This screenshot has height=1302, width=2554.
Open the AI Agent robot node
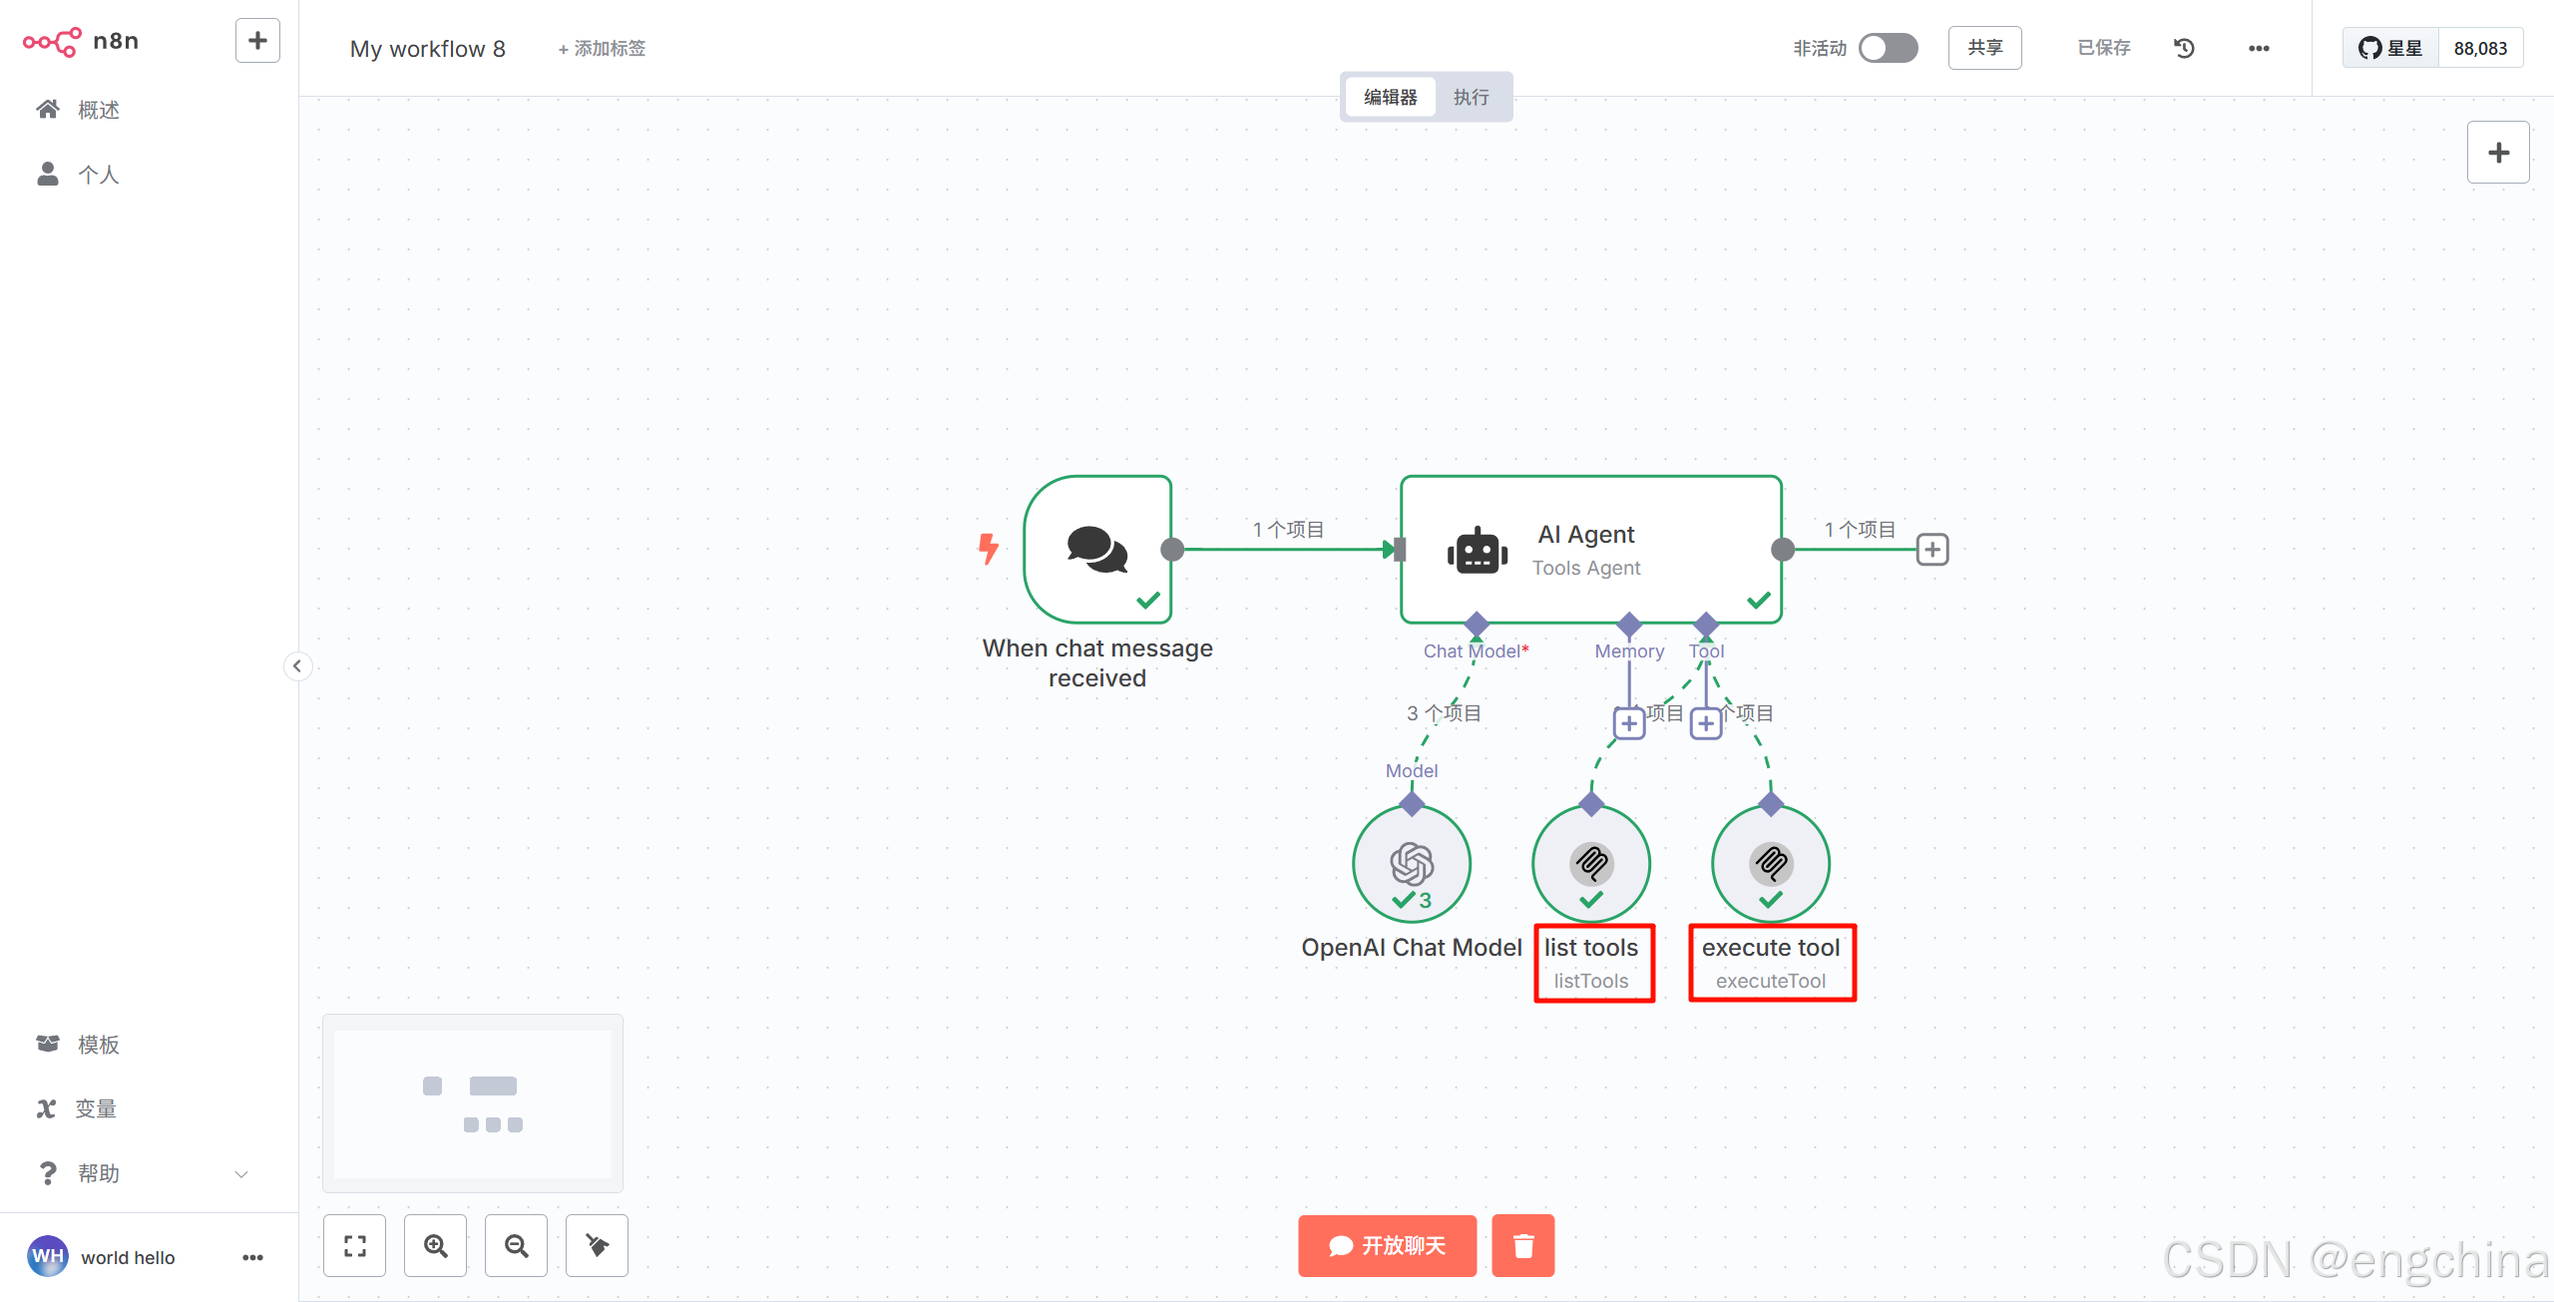tap(1477, 550)
